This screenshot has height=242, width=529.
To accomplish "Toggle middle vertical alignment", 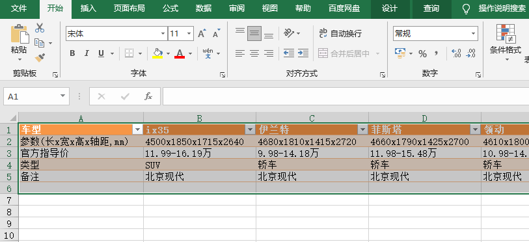I will [x=254, y=34].
